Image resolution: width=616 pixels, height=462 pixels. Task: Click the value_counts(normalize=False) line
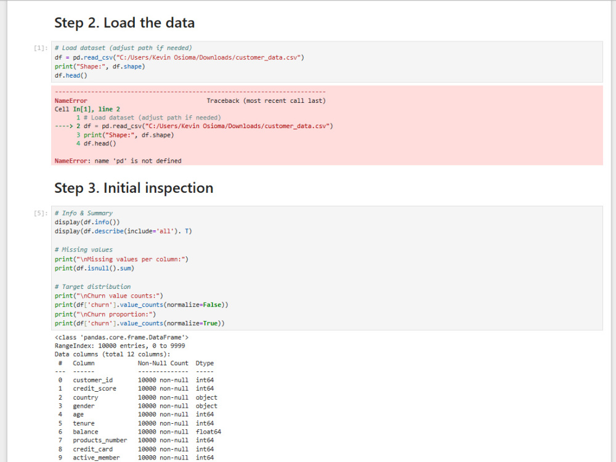142,305
